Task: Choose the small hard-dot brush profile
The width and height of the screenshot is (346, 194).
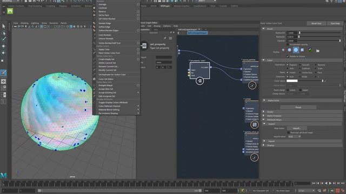Action: tap(283, 50)
